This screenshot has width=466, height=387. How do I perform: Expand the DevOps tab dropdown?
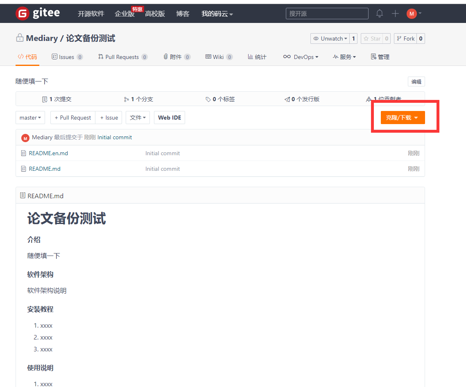(301, 57)
